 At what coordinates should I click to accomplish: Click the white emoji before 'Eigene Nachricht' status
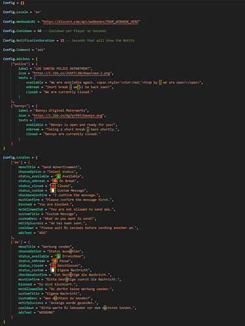53,270
